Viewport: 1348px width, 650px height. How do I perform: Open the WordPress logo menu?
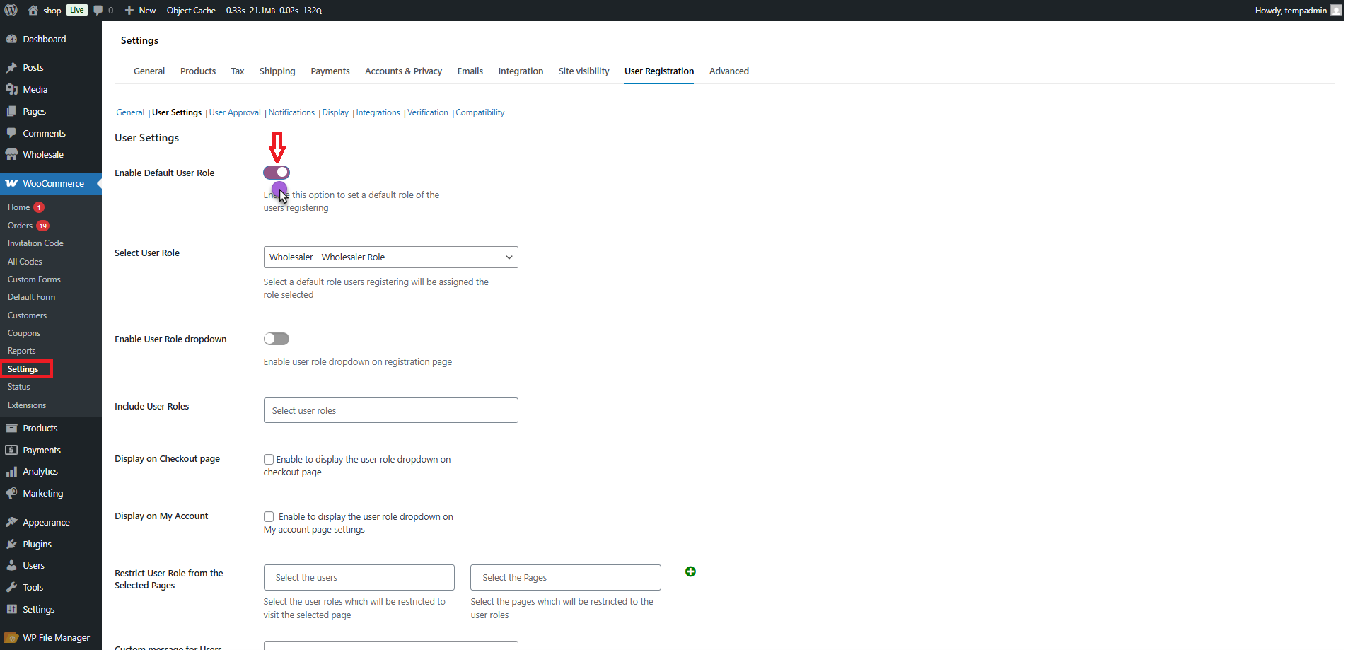tap(10, 10)
